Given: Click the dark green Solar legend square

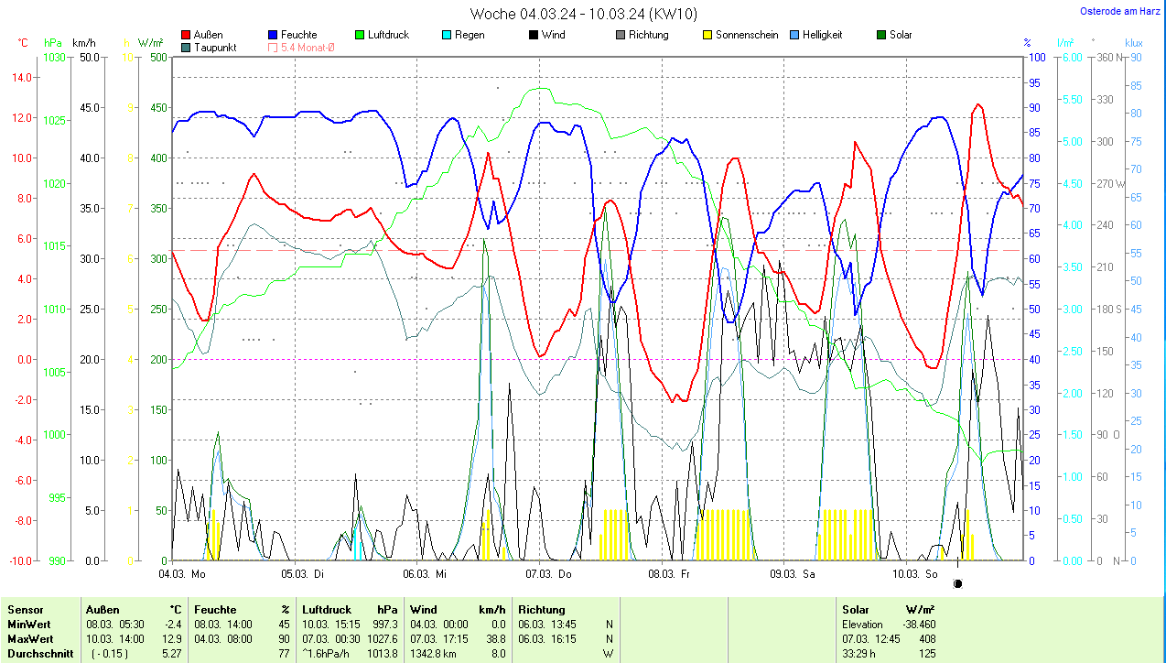Looking at the screenshot, I should tap(881, 35).
